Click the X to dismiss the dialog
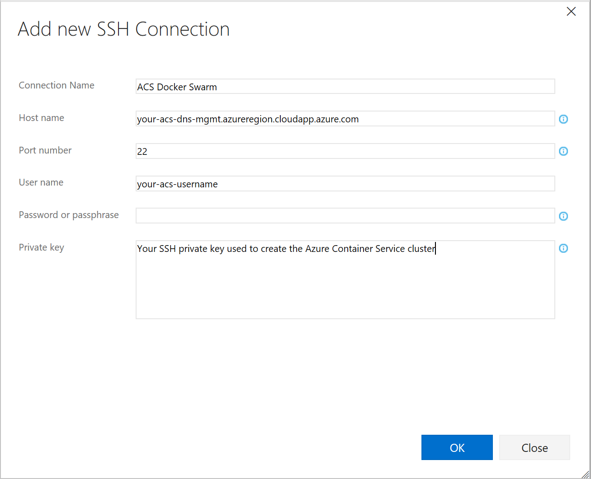The height and width of the screenshot is (479, 591). (x=571, y=11)
